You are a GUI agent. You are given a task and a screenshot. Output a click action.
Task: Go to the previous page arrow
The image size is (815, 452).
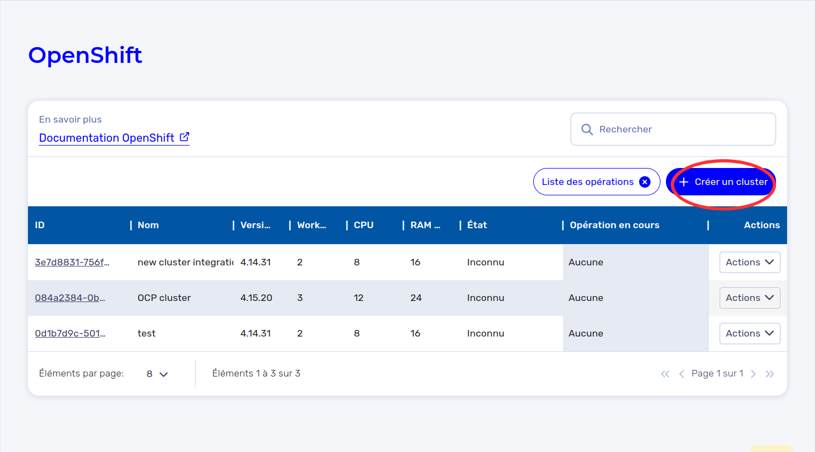pos(681,374)
